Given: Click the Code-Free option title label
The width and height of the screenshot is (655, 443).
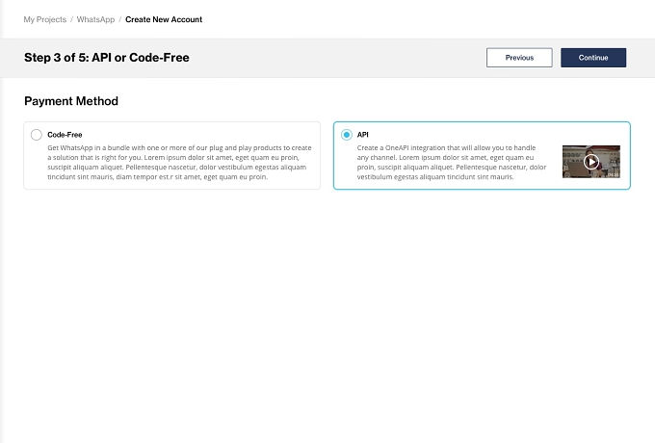Looking at the screenshot, I should pyautogui.click(x=65, y=135).
